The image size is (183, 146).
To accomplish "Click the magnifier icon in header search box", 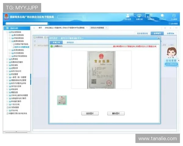I will (83, 17).
